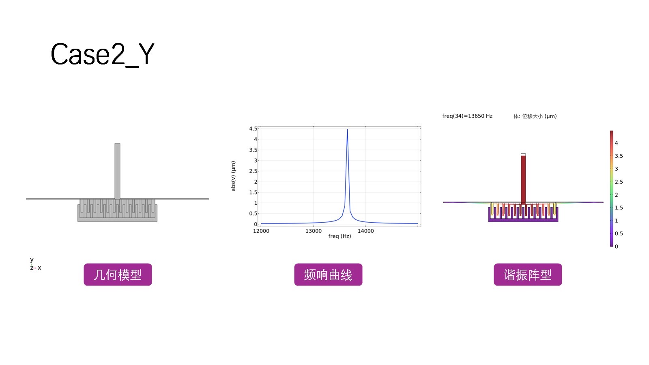Image resolution: width=649 pixels, height=365 pixels.
Task: Click the 14000 x-axis tick label
Action: [x=365, y=231]
